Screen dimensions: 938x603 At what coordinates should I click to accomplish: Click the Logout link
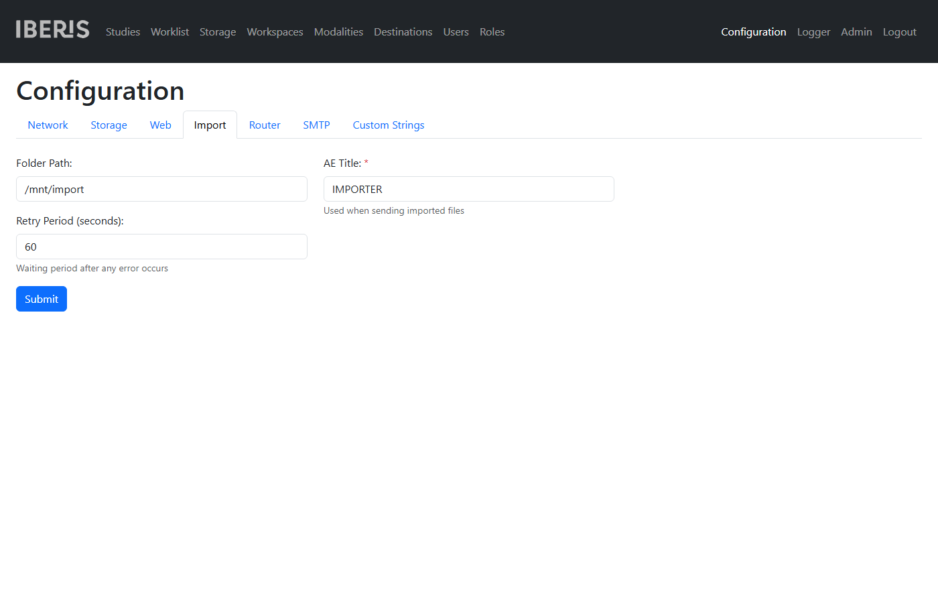[899, 31]
